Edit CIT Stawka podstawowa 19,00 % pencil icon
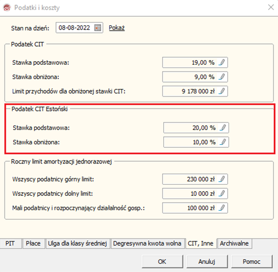This screenshot has height=272, width=278. 222,62
